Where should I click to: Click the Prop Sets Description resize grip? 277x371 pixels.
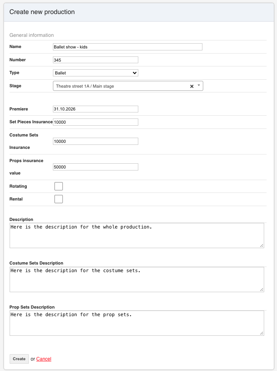click(262, 333)
